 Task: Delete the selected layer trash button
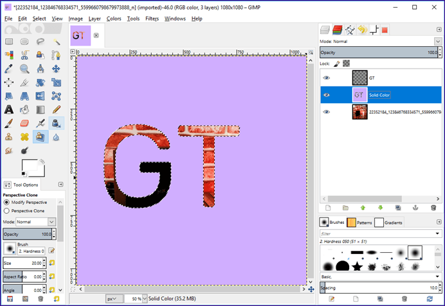click(433, 208)
